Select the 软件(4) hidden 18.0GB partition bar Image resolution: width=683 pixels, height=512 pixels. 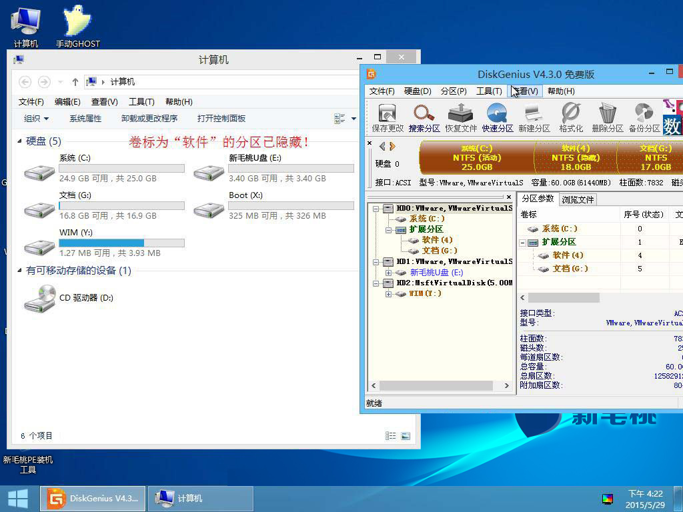[x=576, y=157]
